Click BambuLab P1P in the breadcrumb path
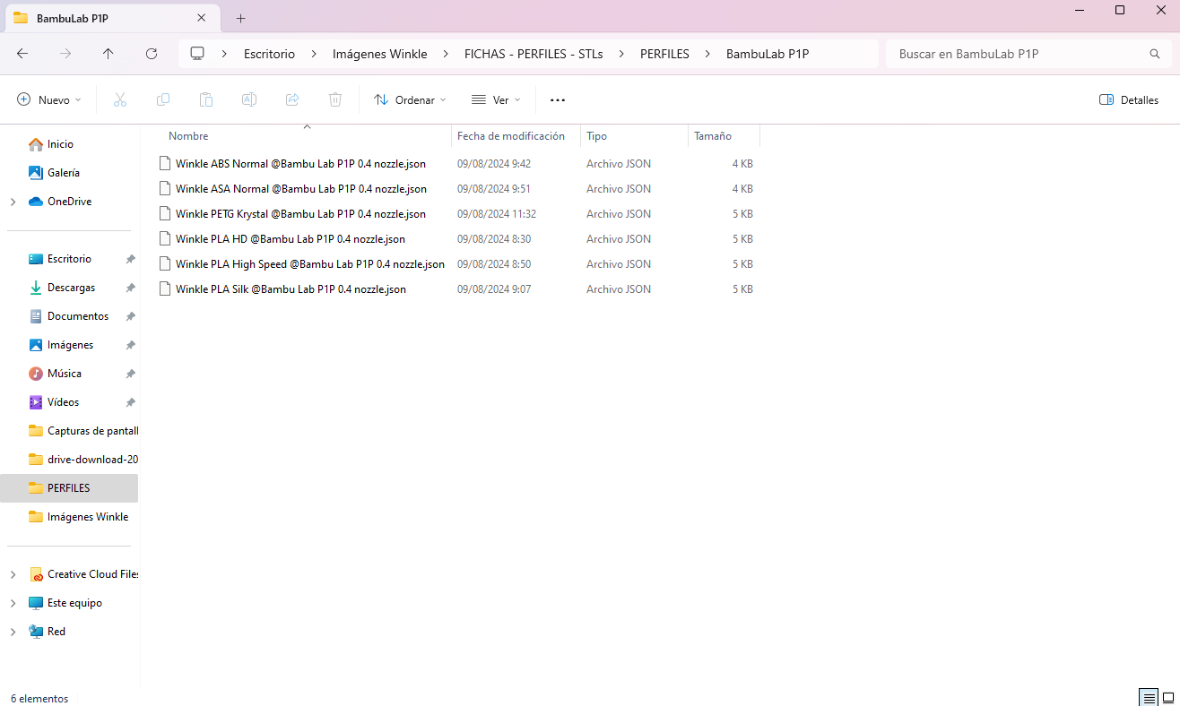Viewport: 1180px width, 706px height. pos(768,54)
